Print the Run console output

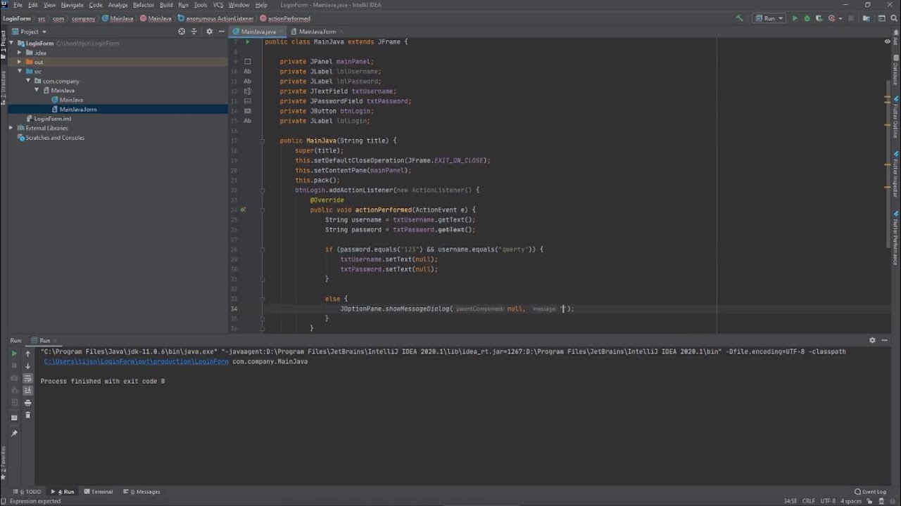(27, 403)
